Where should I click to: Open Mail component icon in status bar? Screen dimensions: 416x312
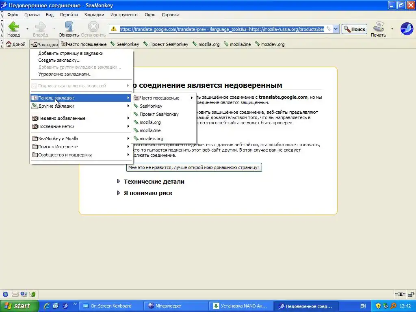tap(15, 294)
